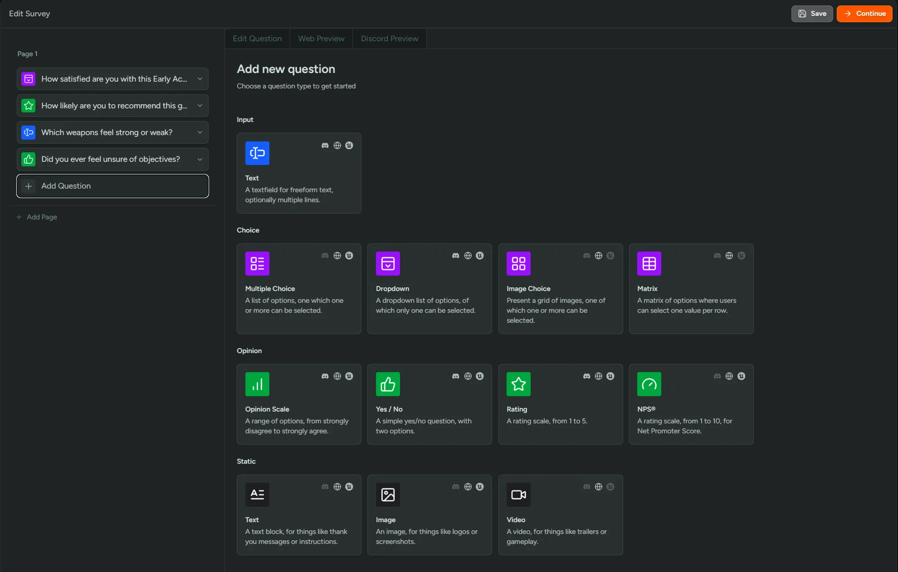Image resolution: width=898 pixels, height=572 pixels.
Task: Open the Discord Preview tab
Action: coord(390,39)
